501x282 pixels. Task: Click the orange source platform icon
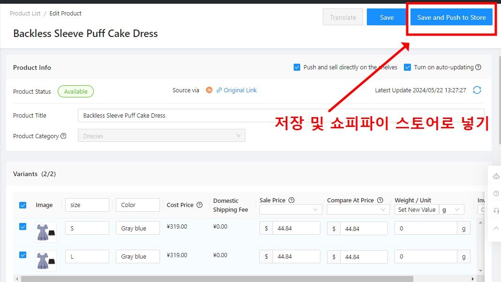209,90
